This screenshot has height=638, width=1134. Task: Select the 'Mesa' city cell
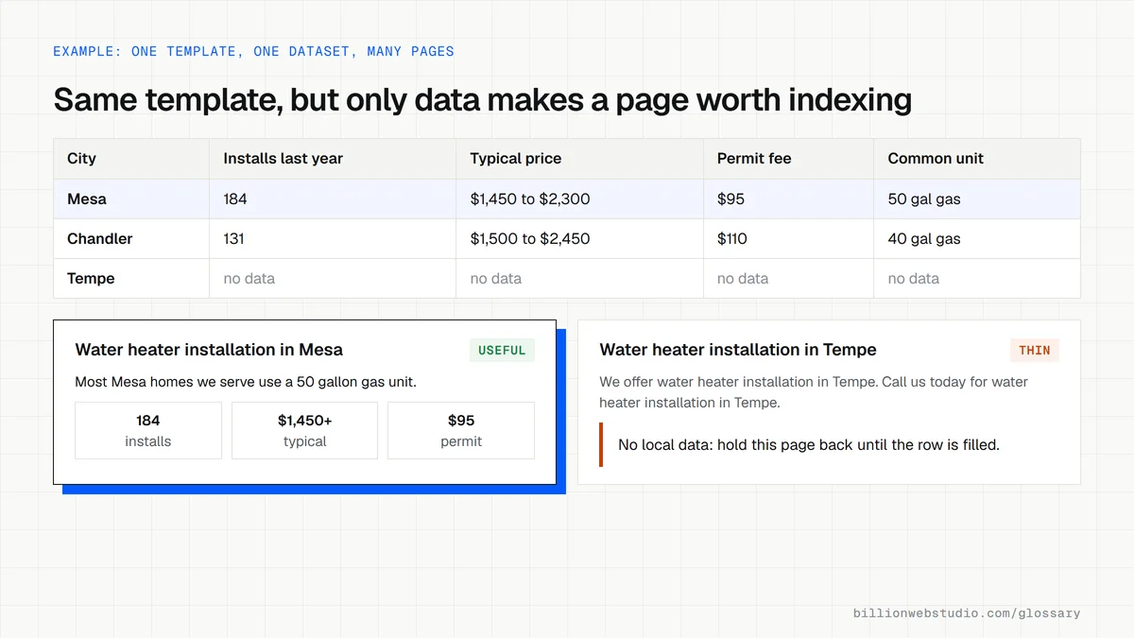131,199
